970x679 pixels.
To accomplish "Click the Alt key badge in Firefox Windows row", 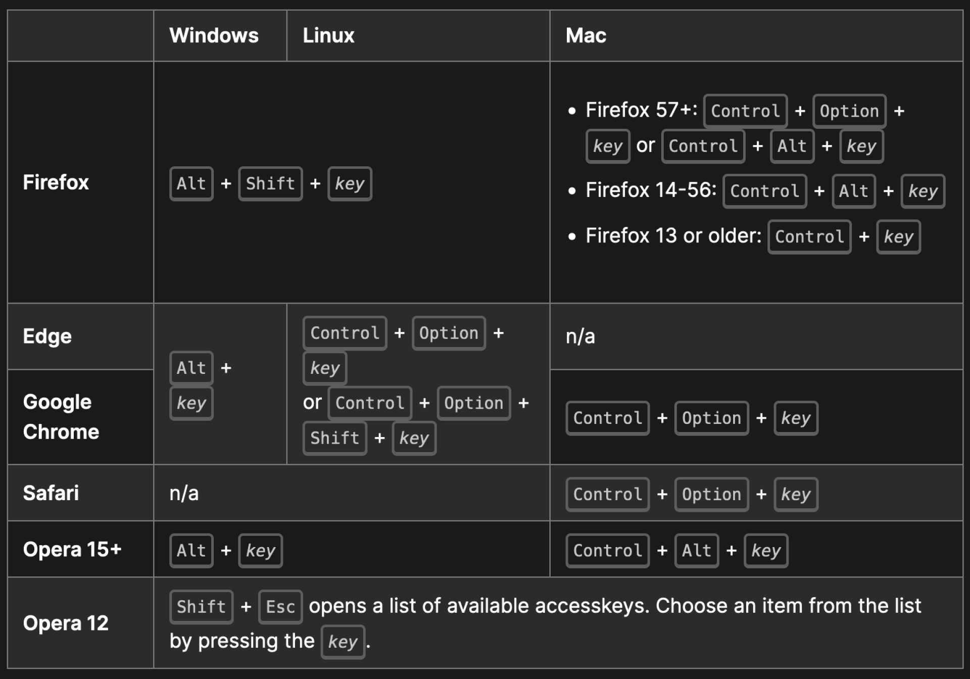I will (191, 183).
